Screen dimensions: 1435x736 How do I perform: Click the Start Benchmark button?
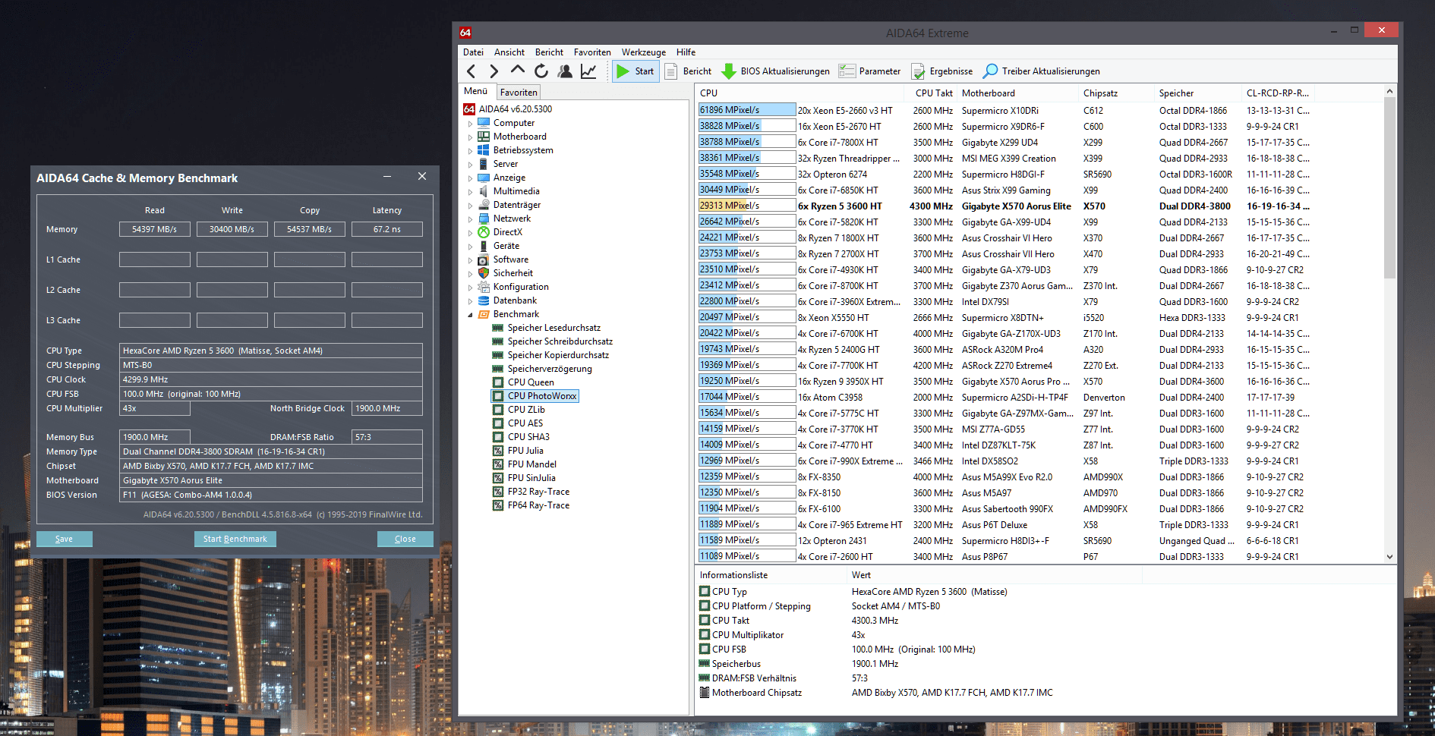tap(235, 539)
